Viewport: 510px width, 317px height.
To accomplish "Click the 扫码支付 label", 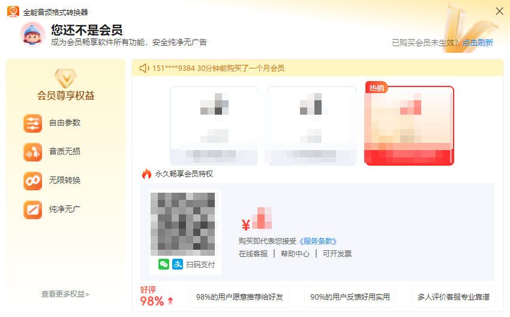I will 200,264.
